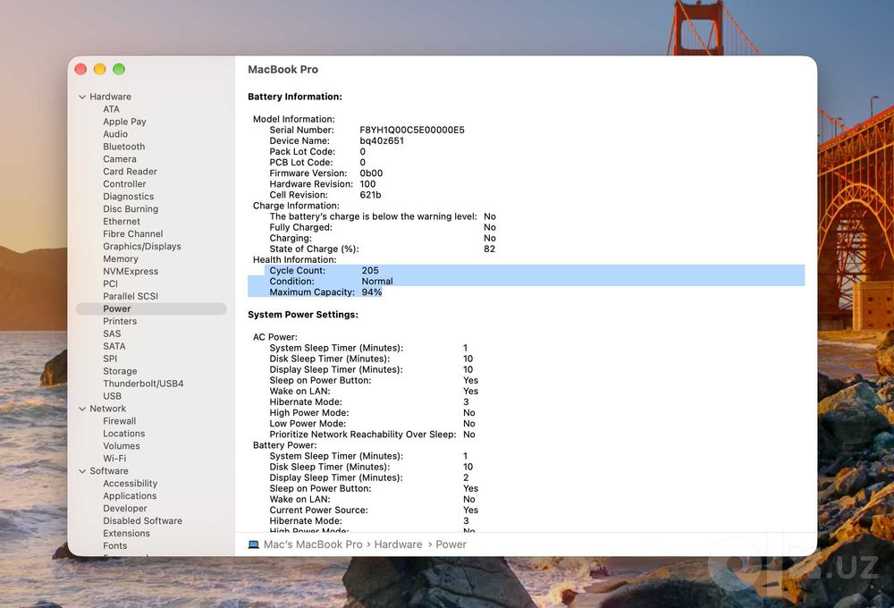Click the Network section label
The image size is (894, 608).
(108, 409)
